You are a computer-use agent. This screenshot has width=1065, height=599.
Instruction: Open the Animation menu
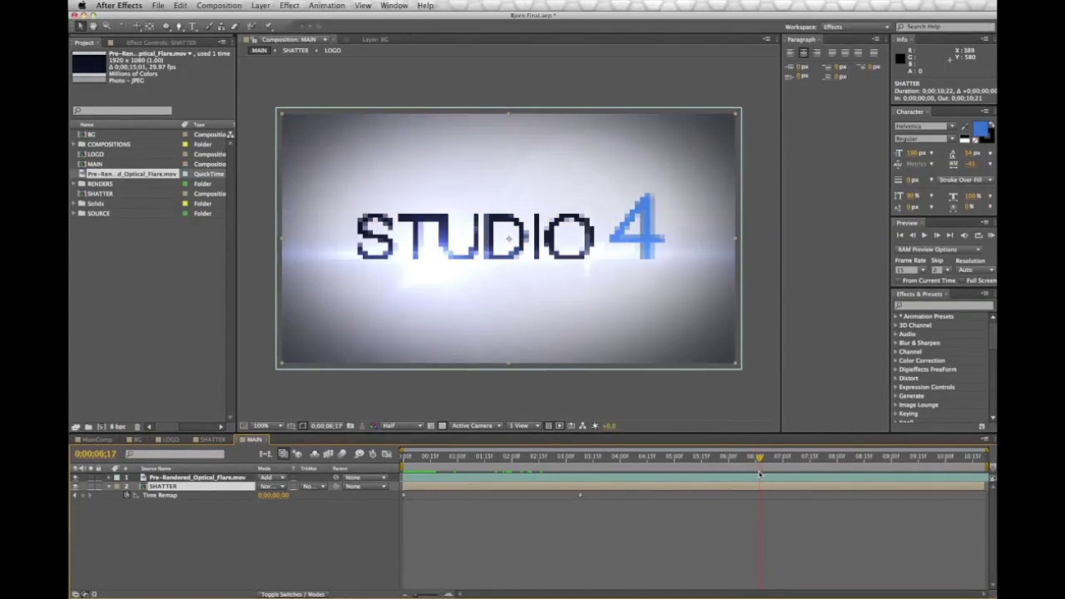coord(327,6)
